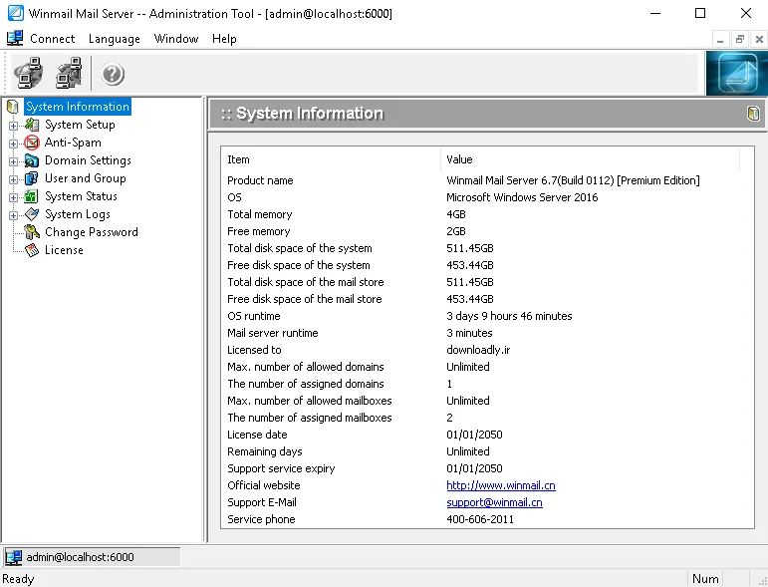Select System Information tree item
This screenshot has width=768, height=587.
(78, 107)
